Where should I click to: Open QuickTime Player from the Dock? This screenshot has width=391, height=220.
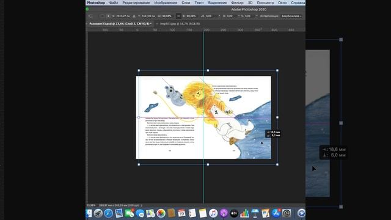click(301, 213)
